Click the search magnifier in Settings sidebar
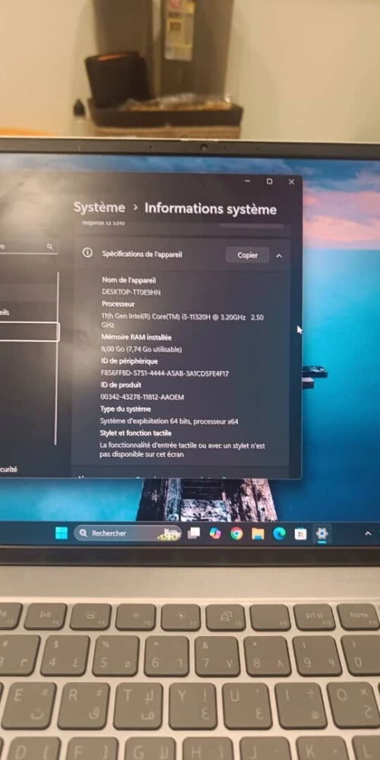The width and height of the screenshot is (380, 760). click(x=50, y=247)
